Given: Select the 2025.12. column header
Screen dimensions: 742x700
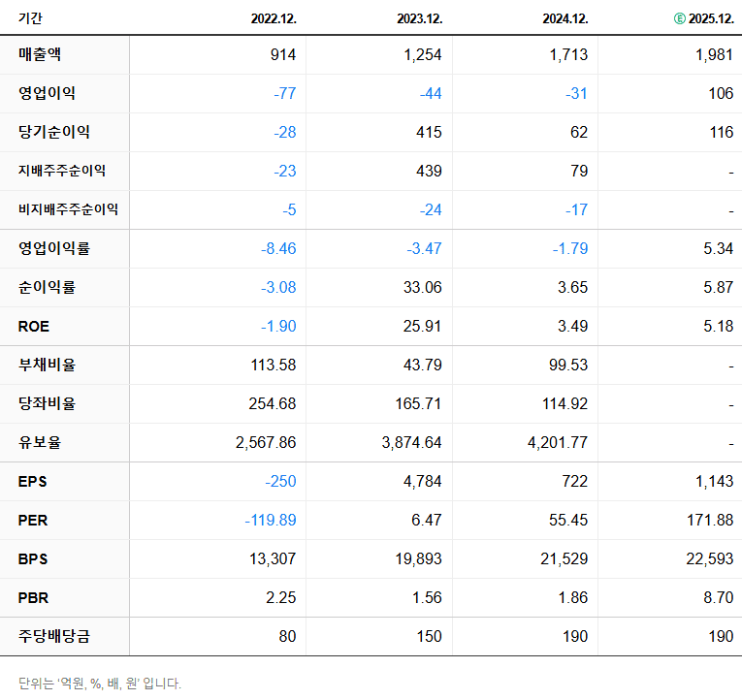Looking at the screenshot, I should coord(711,18).
